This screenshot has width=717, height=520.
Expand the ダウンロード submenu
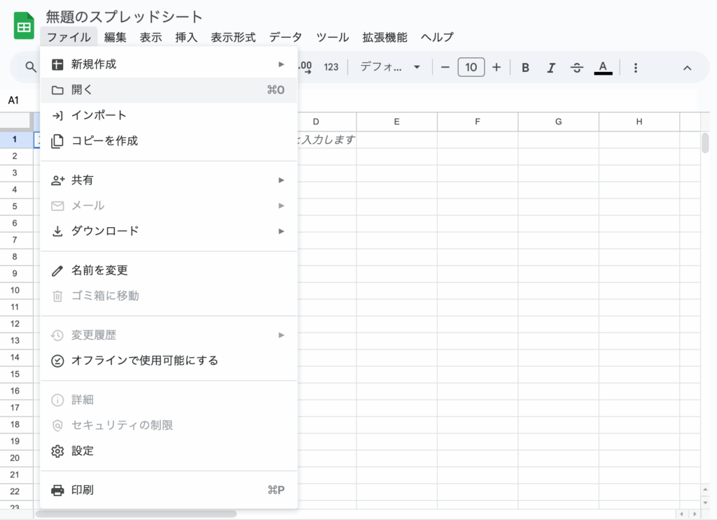click(x=281, y=231)
